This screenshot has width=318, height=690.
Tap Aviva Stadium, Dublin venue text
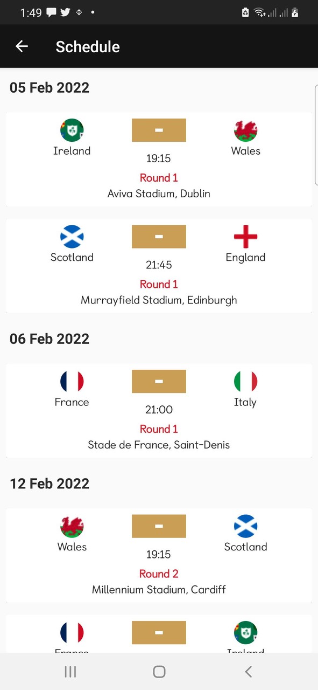(x=159, y=194)
